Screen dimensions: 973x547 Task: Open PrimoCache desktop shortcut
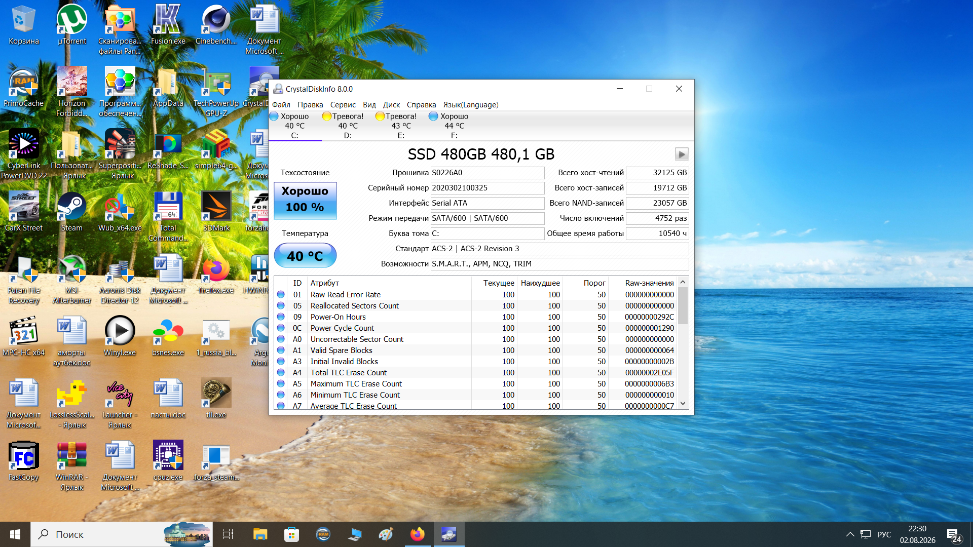(23, 88)
